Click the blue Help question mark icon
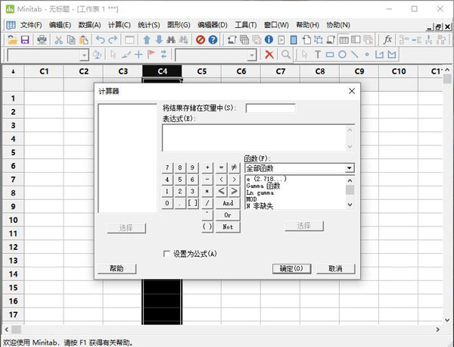454x347 pixels. pyautogui.click(x=213, y=39)
